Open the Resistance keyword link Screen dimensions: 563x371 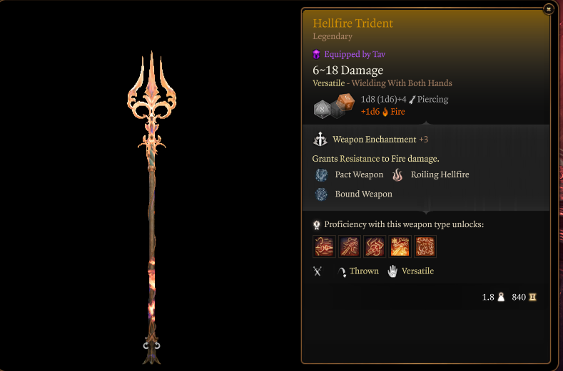(x=360, y=159)
